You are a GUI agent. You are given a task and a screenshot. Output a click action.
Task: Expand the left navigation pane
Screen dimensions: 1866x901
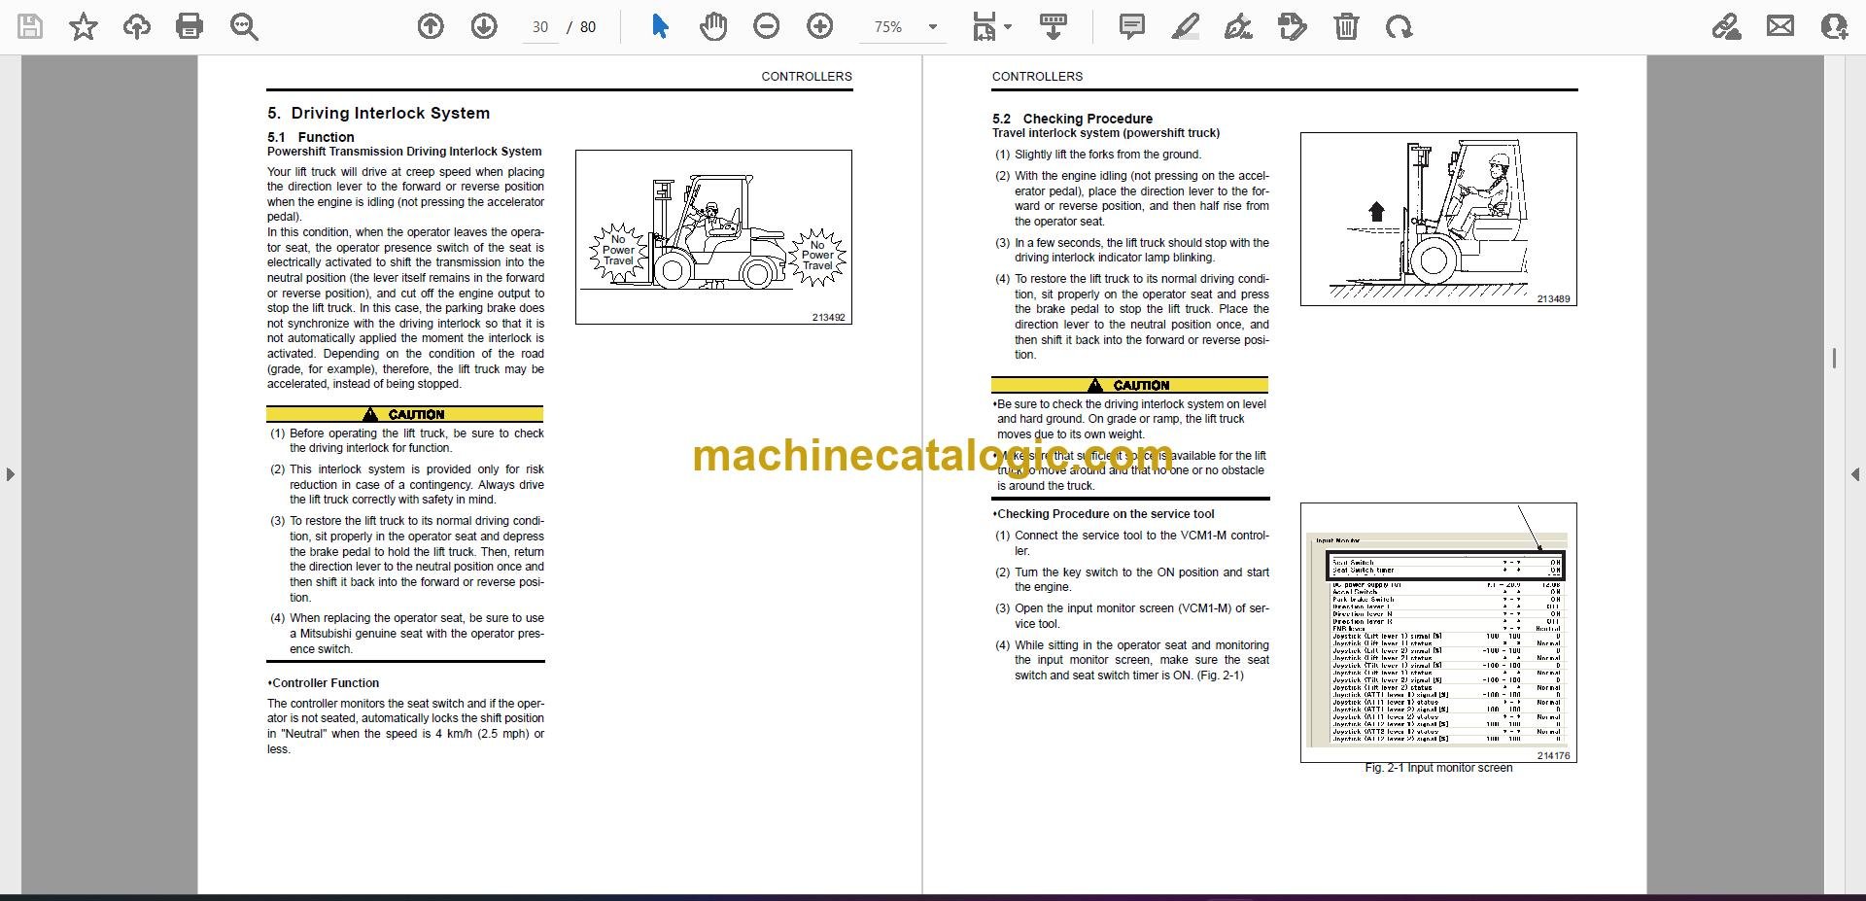pyautogui.click(x=10, y=475)
